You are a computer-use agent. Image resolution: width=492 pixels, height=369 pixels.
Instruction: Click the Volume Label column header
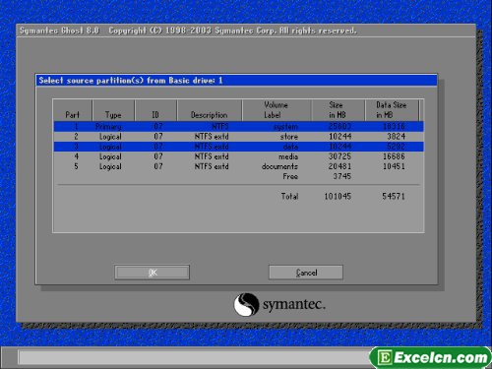point(277,110)
